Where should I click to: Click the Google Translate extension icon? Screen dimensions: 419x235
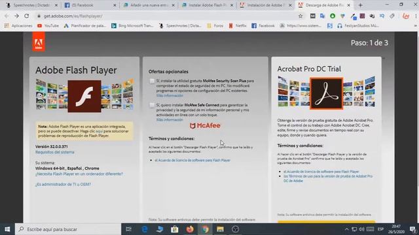322,16
